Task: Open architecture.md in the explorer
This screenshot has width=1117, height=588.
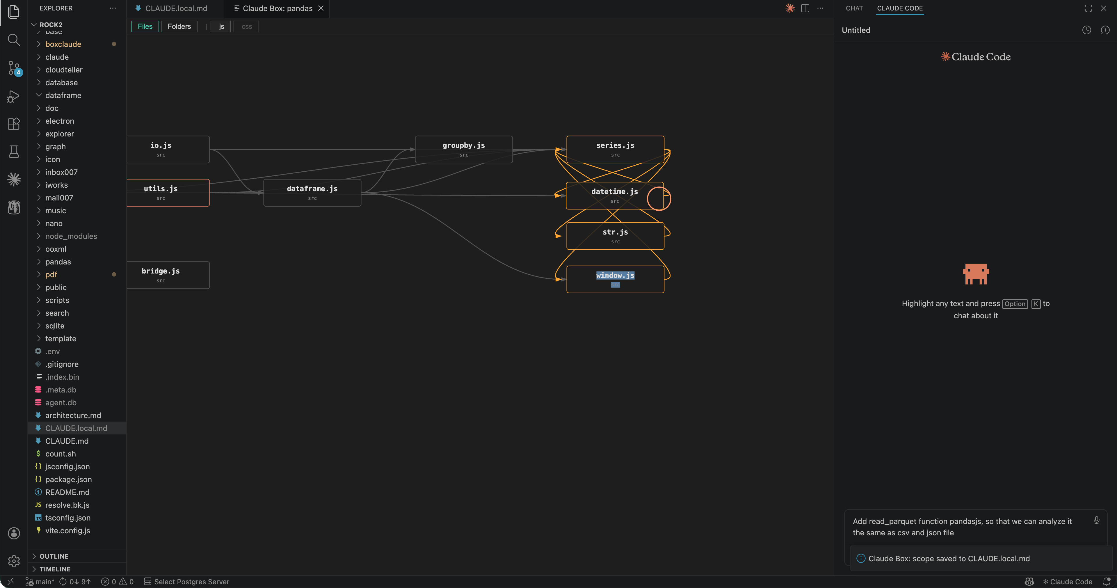Action: [77, 415]
